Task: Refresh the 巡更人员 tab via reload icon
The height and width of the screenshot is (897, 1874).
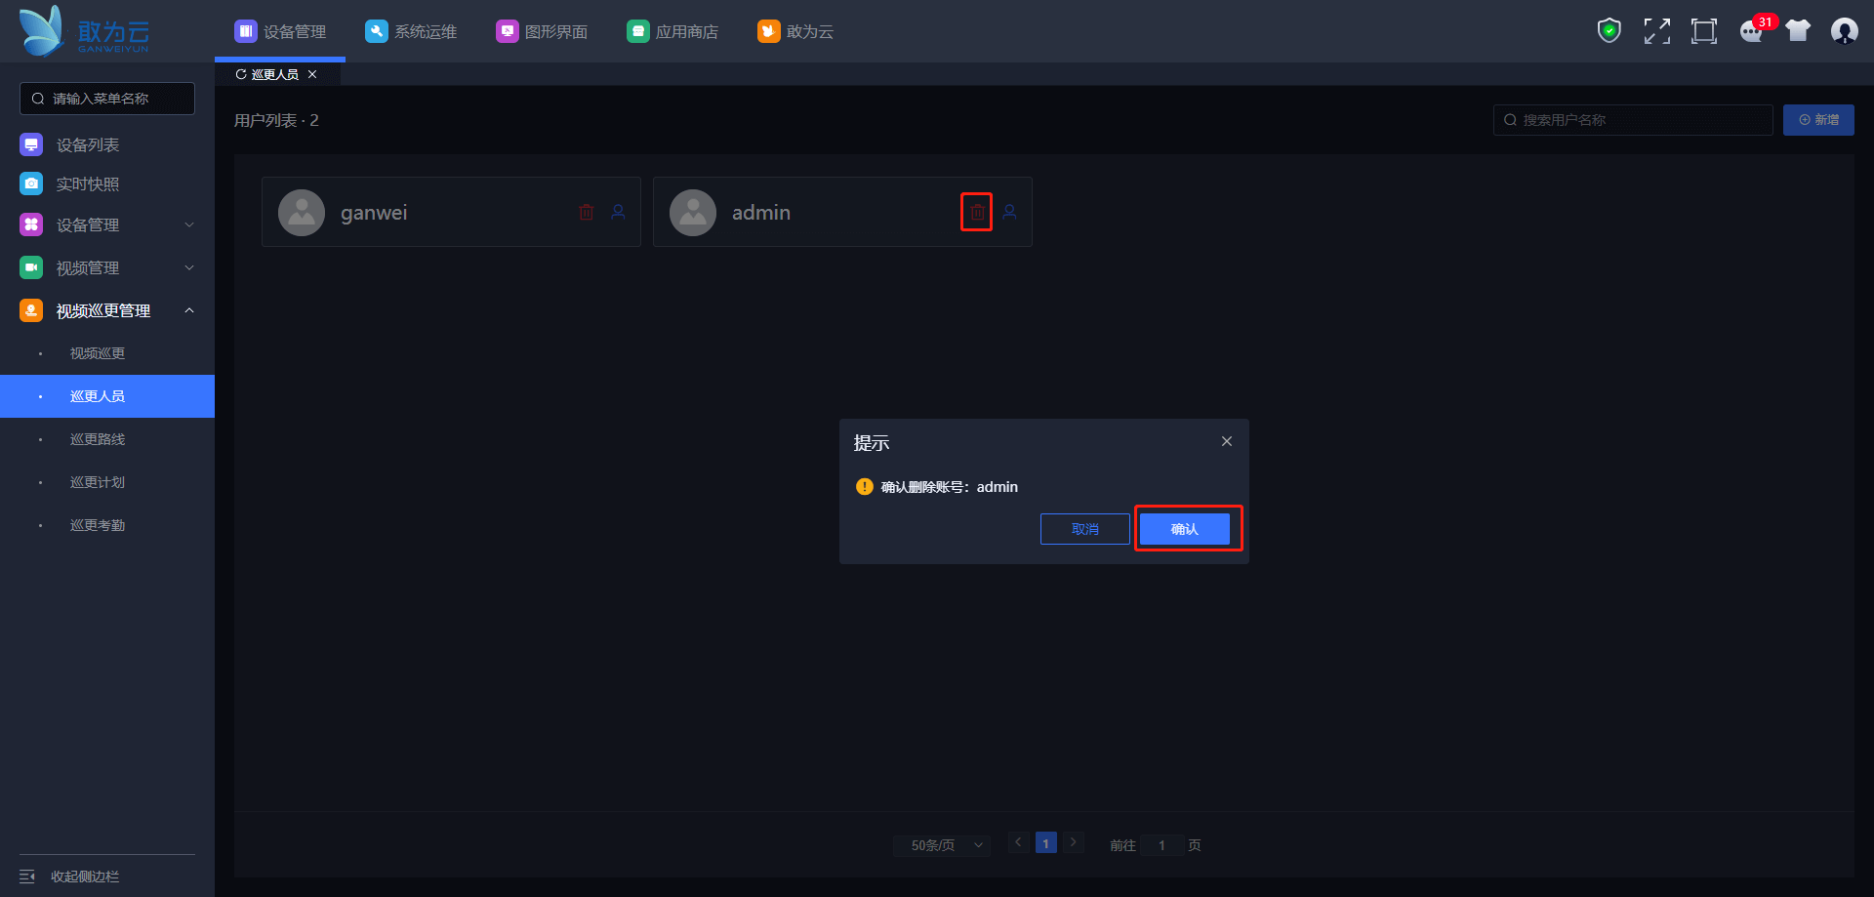Action: (x=240, y=74)
